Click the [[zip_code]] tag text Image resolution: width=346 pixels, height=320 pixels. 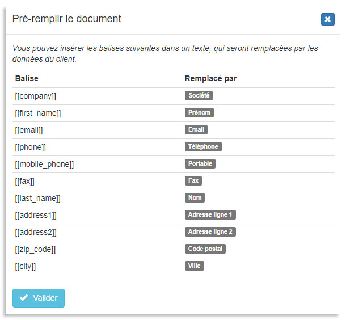(x=35, y=249)
